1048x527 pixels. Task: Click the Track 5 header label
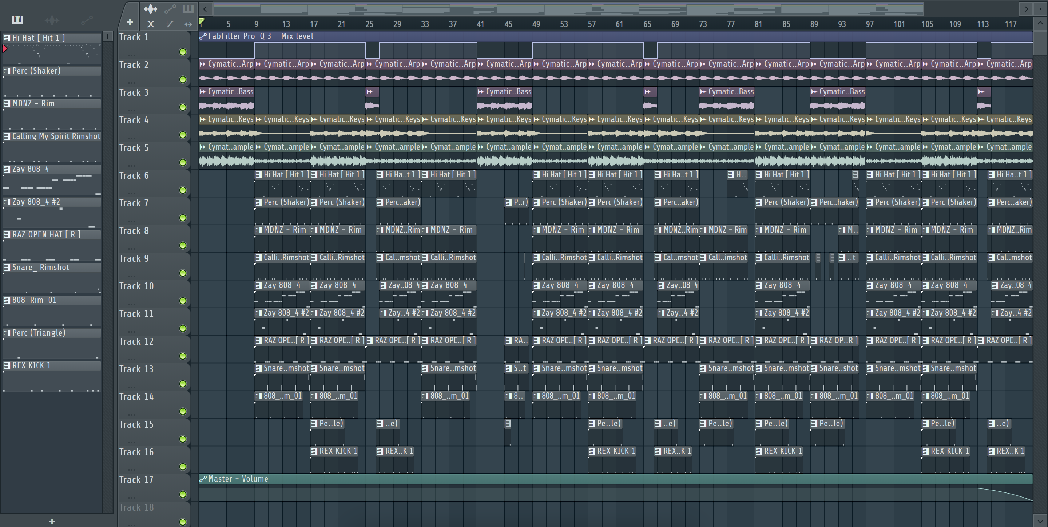134,148
